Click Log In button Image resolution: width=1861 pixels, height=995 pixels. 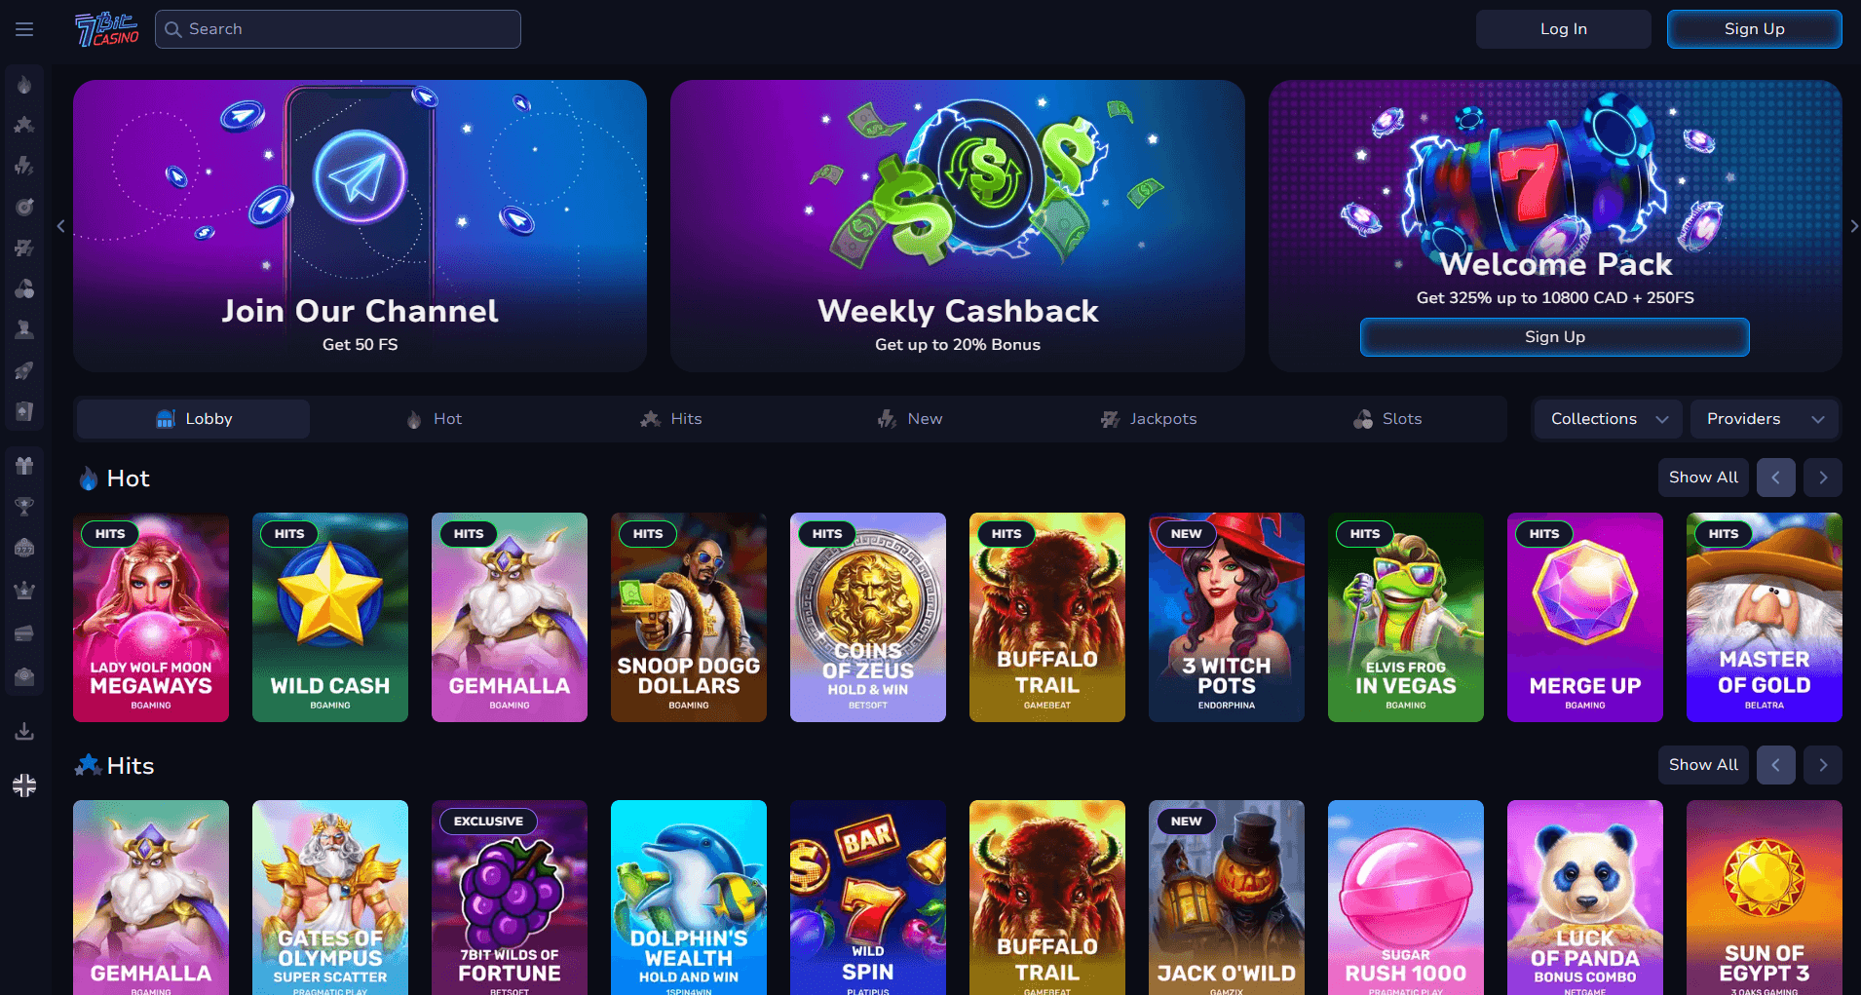(1564, 29)
